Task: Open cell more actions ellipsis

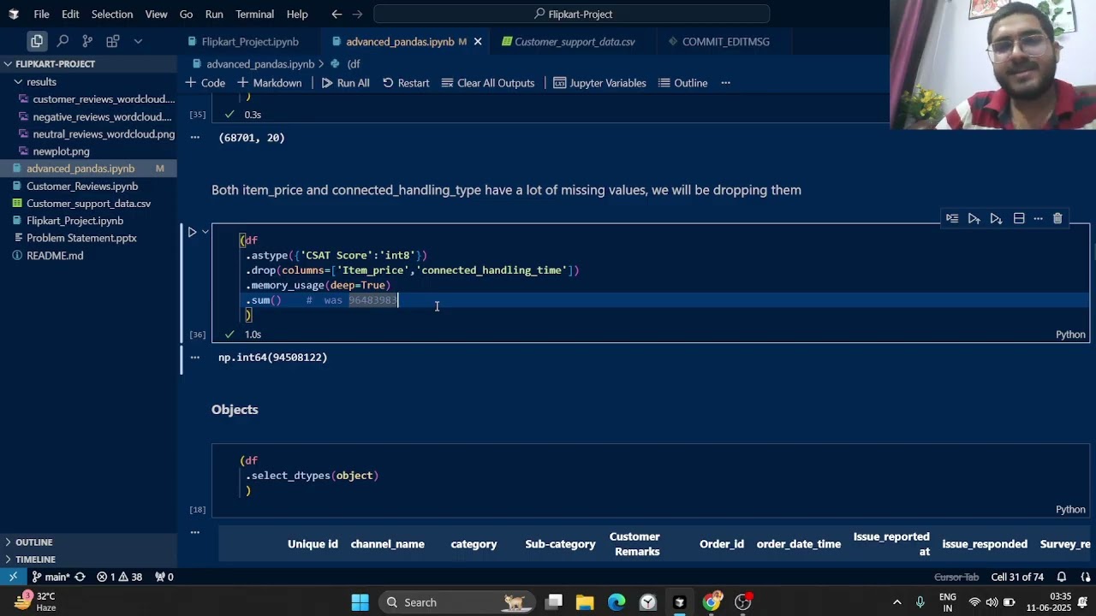Action: click(1038, 219)
